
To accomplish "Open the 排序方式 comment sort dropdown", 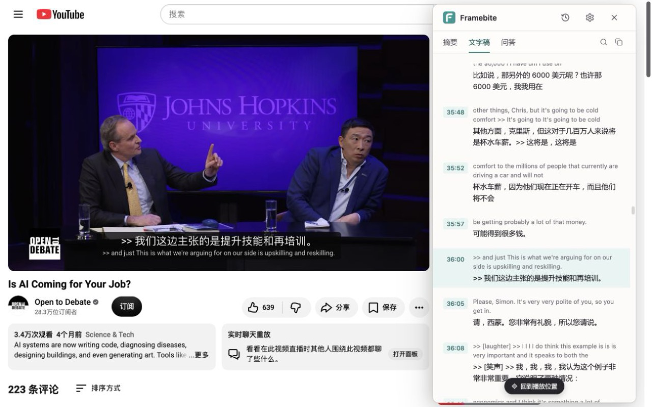I will tap(98, 388).
